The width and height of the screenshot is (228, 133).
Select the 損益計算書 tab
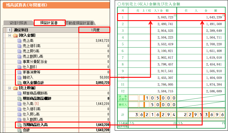click(x=49, y=23)
